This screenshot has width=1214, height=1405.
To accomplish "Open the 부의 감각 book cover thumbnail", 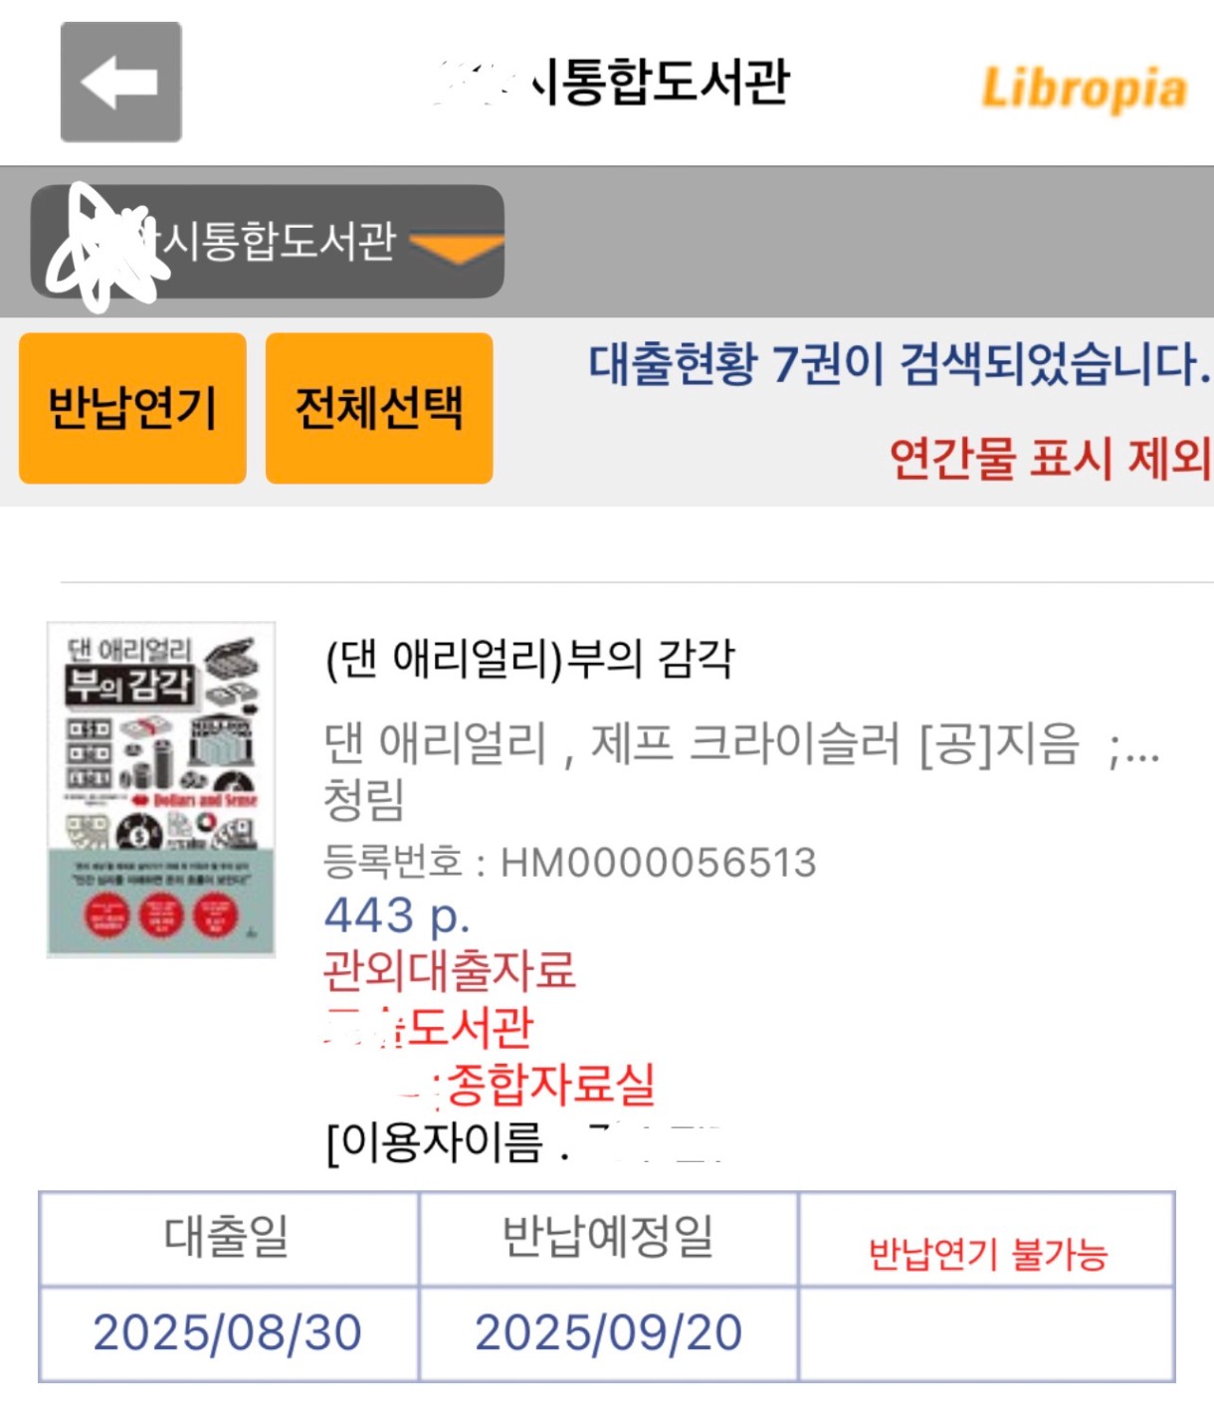I will pos(161,789).
